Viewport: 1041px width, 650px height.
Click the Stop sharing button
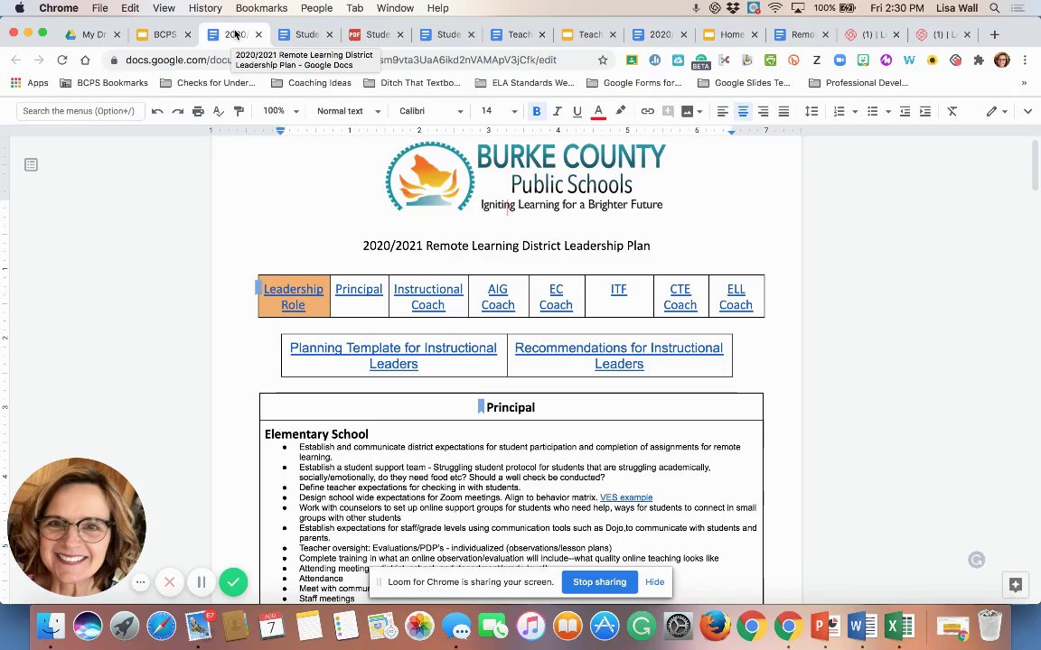[x=599, y=581]
